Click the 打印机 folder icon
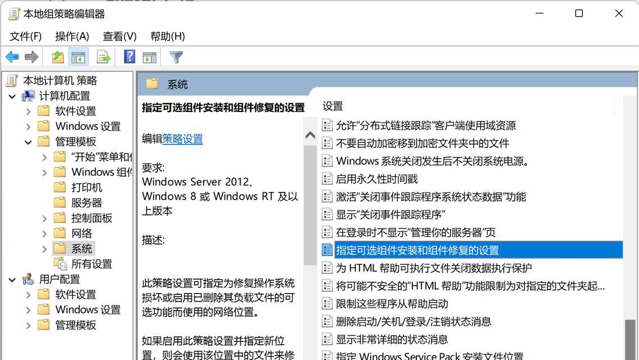The width and height of the screenshot is (639, 360). click(x=60, y=187)
